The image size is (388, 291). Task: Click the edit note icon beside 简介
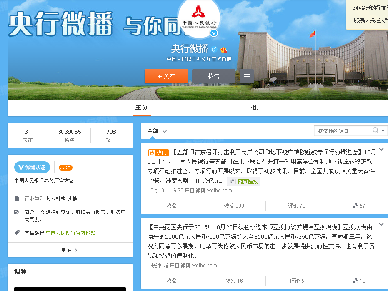pos(17,212)
